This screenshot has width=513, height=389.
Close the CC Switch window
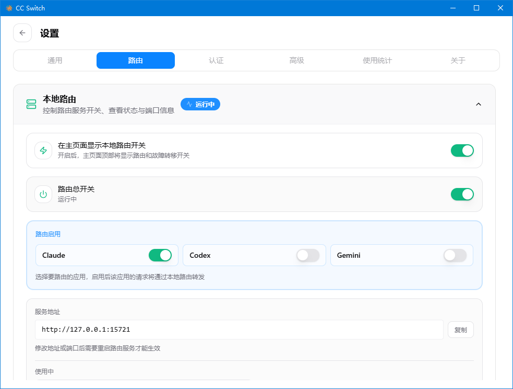pyautogui.click(x=500, y=8)
